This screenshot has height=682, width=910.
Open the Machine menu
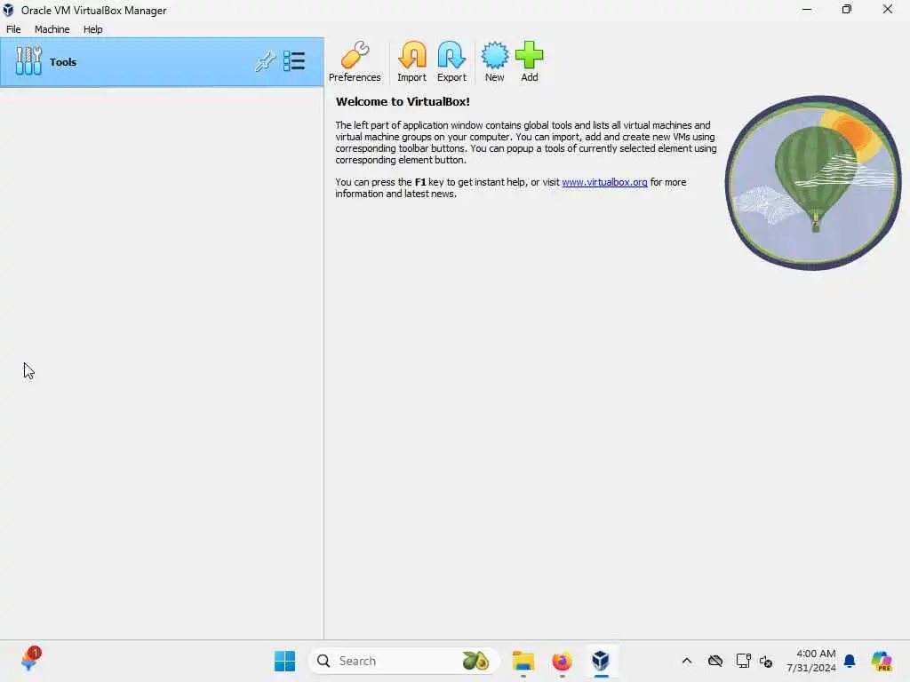(x=52, y=29)
